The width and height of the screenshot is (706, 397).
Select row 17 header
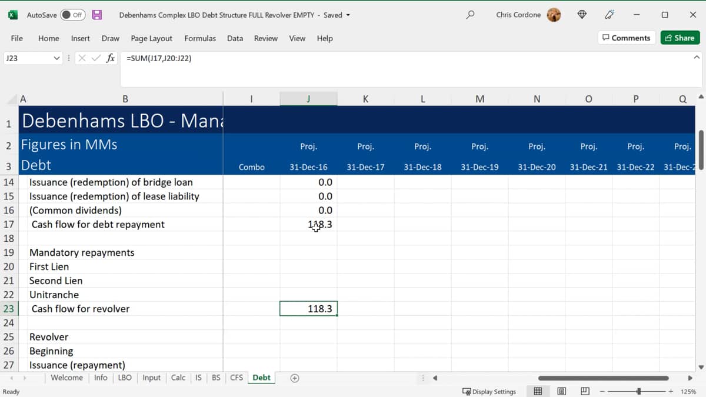(9, 224)
